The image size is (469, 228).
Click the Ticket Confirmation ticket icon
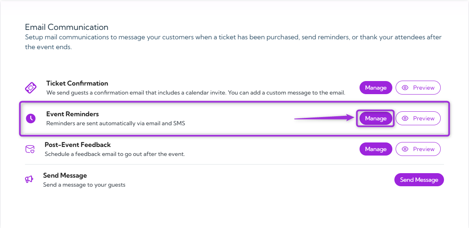[31, 88]
